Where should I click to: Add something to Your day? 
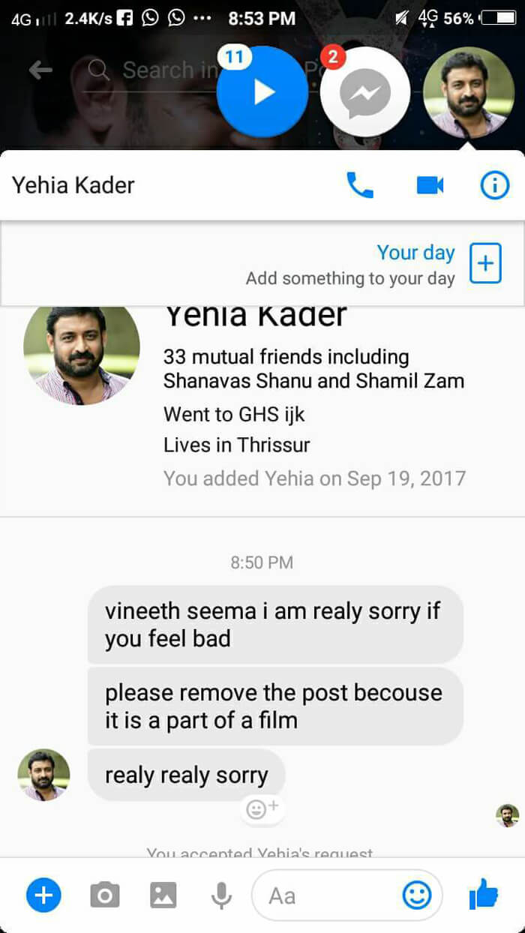tap(485, 263)
